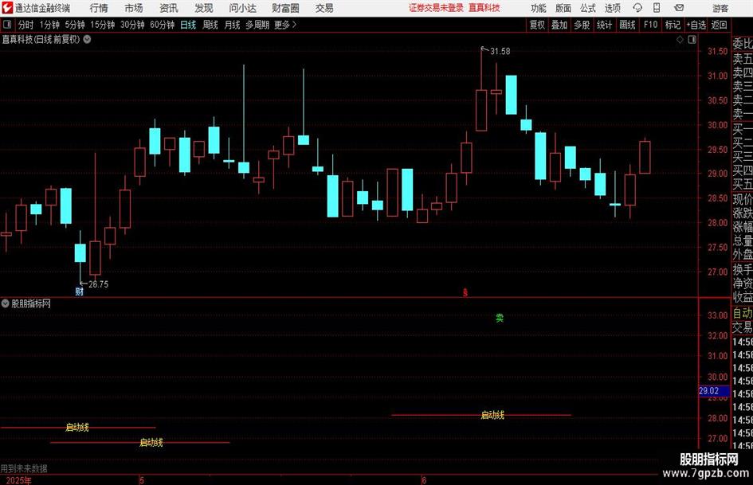The width and height of the screenshot is (753, 485).
Task: Click the red marker below the June candle
Action: (x=465, y=292)
